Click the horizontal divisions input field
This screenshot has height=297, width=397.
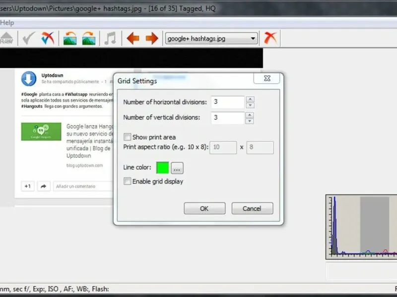coord(228,102)
